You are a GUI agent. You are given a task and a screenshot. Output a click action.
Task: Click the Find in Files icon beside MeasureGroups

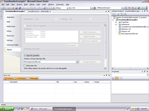tap(94, 8)
